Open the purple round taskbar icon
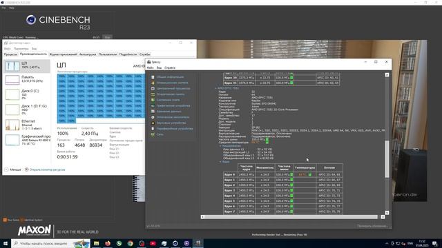Image resolution: width=442 pixels, height=248 pixels. [186, 243]
